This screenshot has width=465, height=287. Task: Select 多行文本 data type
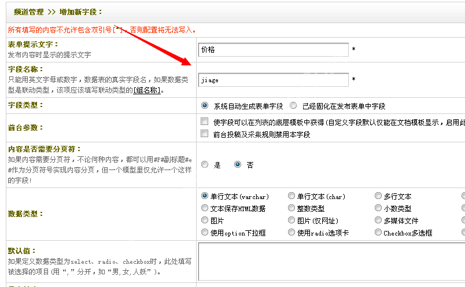point(378,196)
